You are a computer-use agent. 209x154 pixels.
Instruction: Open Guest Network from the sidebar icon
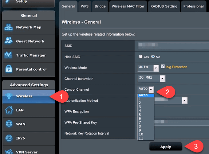(x=8, y=41)
